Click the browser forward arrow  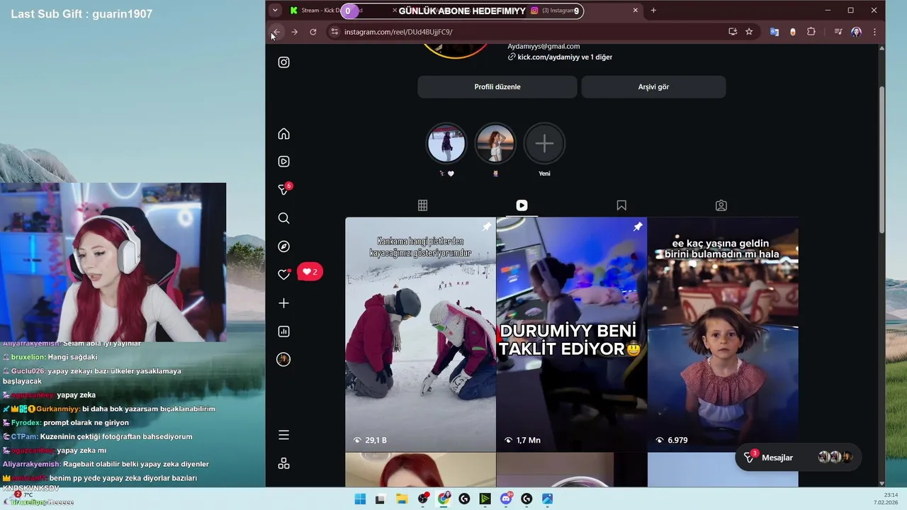tap(295, 32)
